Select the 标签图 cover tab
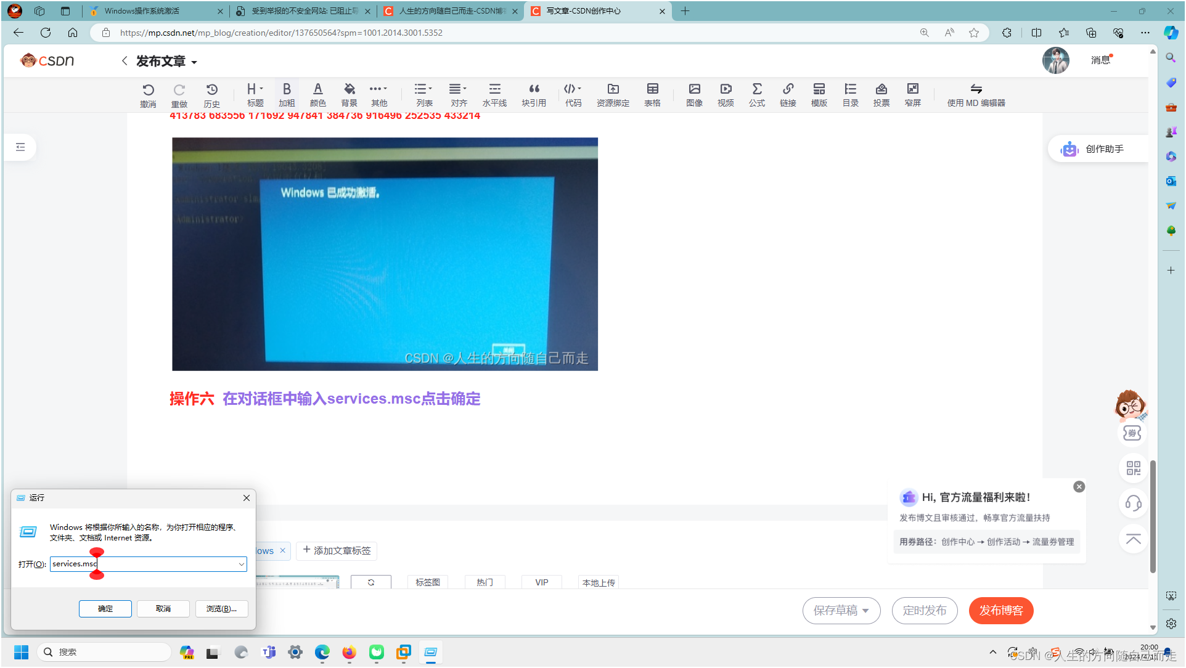Viewport: 1186px width, 668px height. click(x=428, y=582)
